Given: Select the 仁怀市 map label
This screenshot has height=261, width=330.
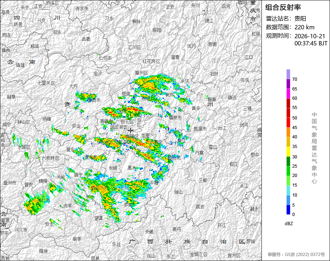Looking at the screenshot, I should (105, 58).
